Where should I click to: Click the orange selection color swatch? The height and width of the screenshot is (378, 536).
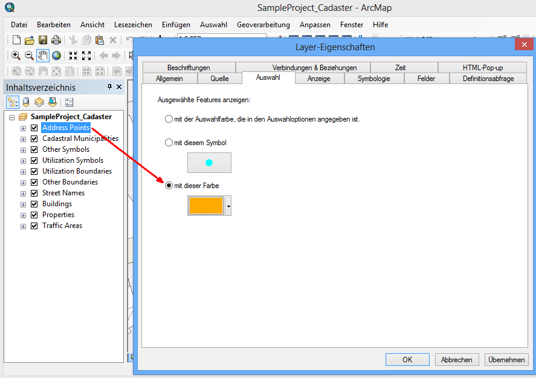(205, 206)
